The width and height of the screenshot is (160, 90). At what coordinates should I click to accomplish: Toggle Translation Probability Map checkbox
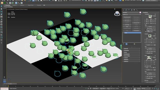[145, 32]
